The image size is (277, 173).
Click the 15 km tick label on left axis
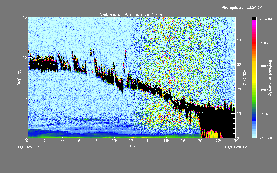pyautogui.click(x=25, y=17)
